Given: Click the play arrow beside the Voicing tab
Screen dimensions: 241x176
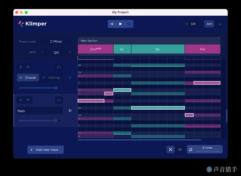Looking at the screenshot, I should [70, 77].
